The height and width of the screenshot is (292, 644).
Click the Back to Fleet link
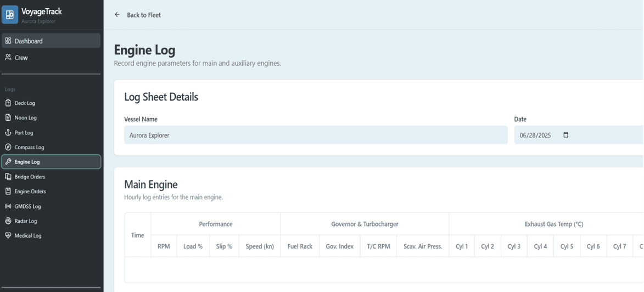point(144,15)
